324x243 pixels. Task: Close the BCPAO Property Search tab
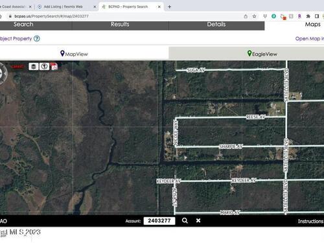pyautogui.click(x=159, y=7)
